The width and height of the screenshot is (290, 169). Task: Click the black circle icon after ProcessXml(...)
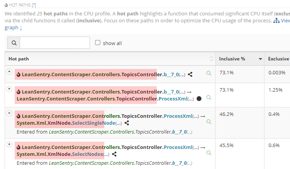click(199, 99)
